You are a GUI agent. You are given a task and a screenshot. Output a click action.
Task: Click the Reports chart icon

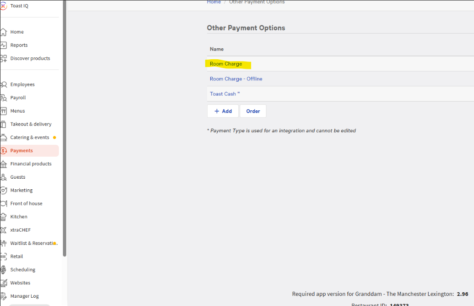click(3, 45)
